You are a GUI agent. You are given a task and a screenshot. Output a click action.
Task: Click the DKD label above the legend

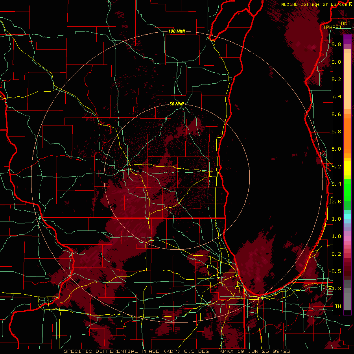pyautogui.click(x=345, y=24)
